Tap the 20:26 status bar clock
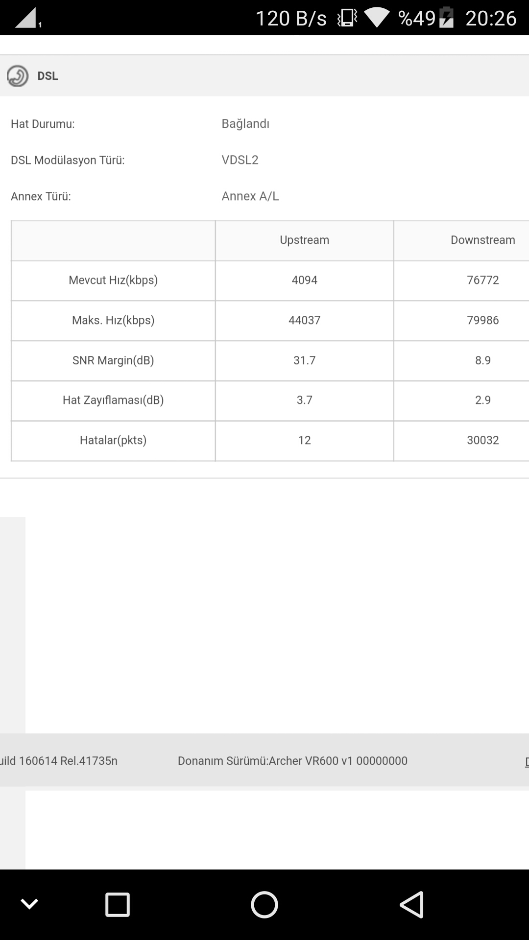Viewport: 529px width, 940px height. [491, 18]
